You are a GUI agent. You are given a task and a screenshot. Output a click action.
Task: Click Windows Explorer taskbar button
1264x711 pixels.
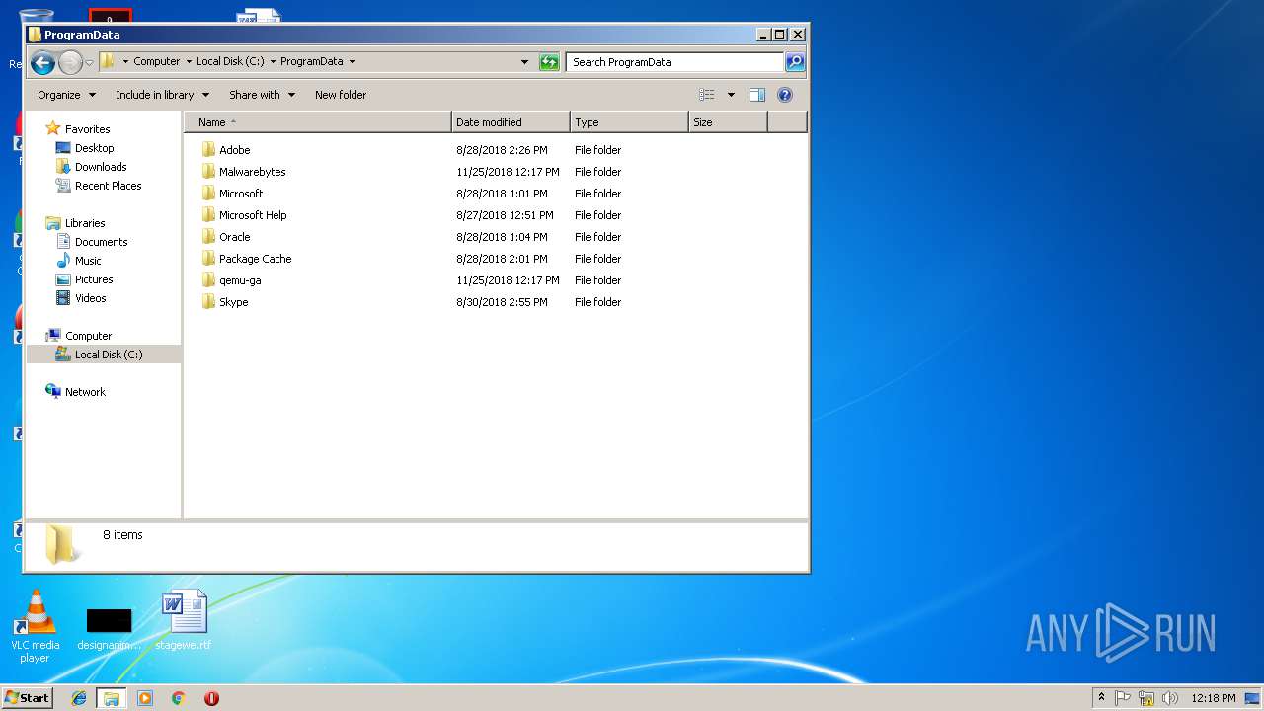[111, 698]
